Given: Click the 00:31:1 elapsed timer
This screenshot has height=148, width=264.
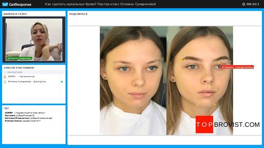Looking at the screenshot, I should pyautogui.click(x=253, y=4).
